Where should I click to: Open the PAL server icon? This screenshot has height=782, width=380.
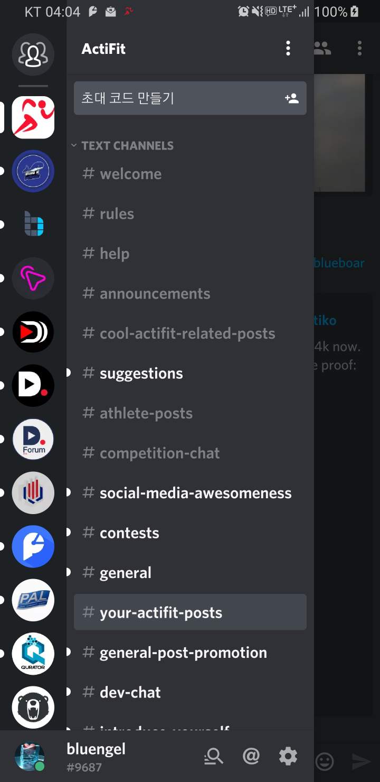[x=33, y=600]
